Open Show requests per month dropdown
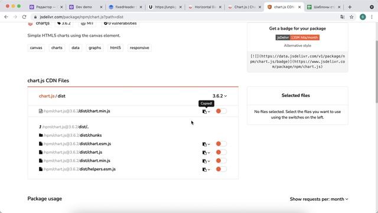The width and height of the screenshot is (378, 213). click(x=319, y=199)
